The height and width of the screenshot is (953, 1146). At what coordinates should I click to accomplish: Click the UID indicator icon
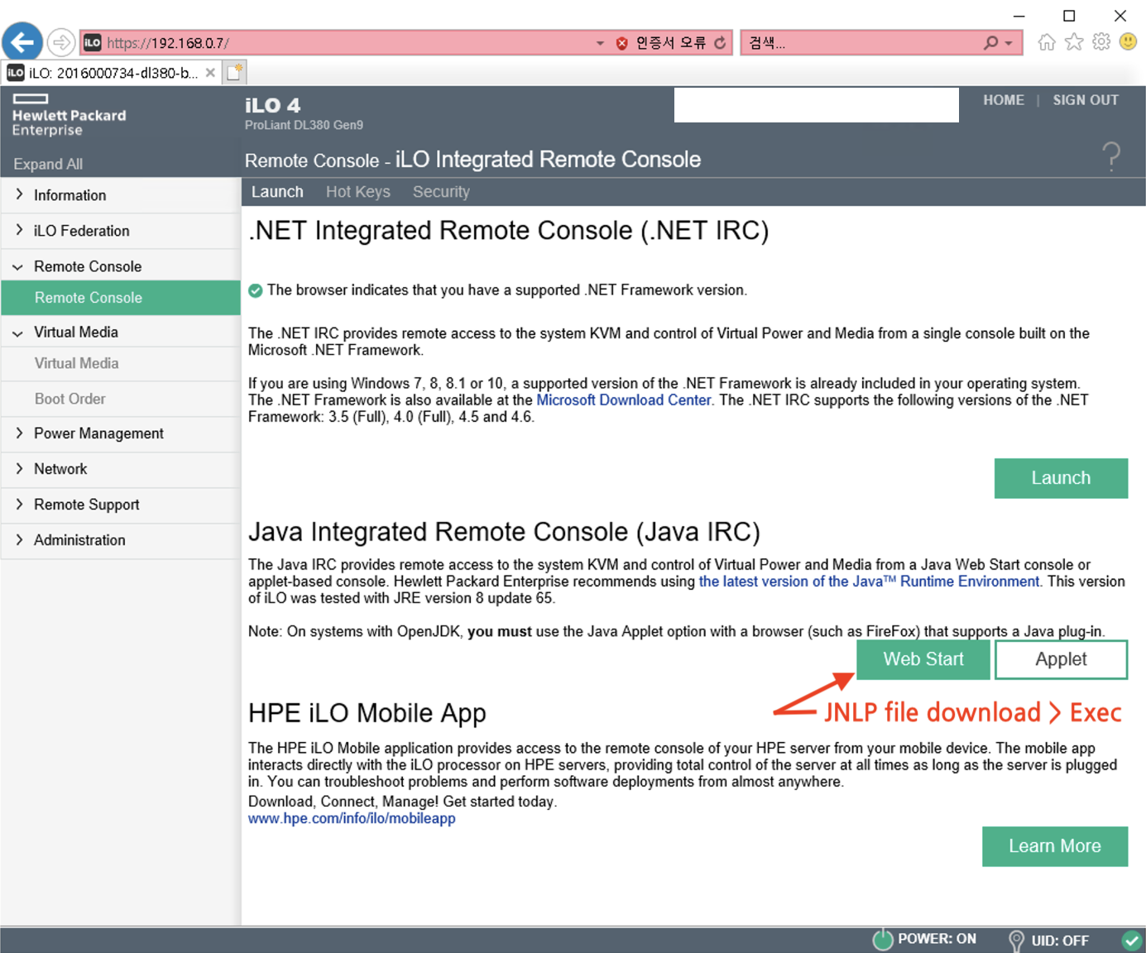(x=1016, y=941)
